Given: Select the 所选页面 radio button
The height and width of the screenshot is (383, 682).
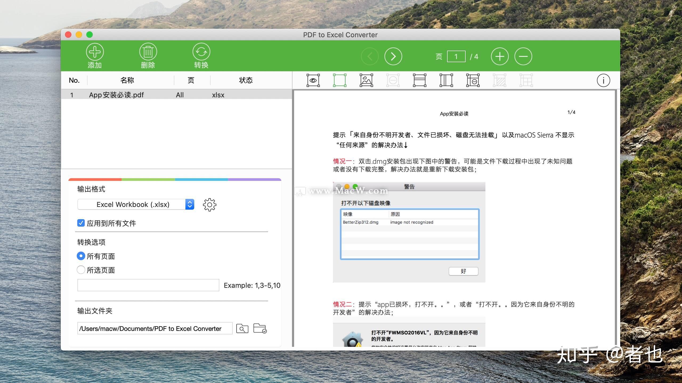Looking at the screenshot, I should [x=81, y=270].
